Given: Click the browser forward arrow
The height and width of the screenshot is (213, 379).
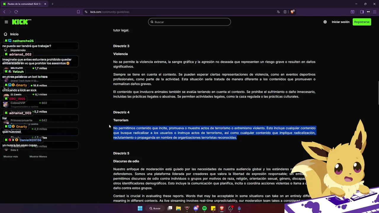Looking at the screenshot, I should pos(10,12).
